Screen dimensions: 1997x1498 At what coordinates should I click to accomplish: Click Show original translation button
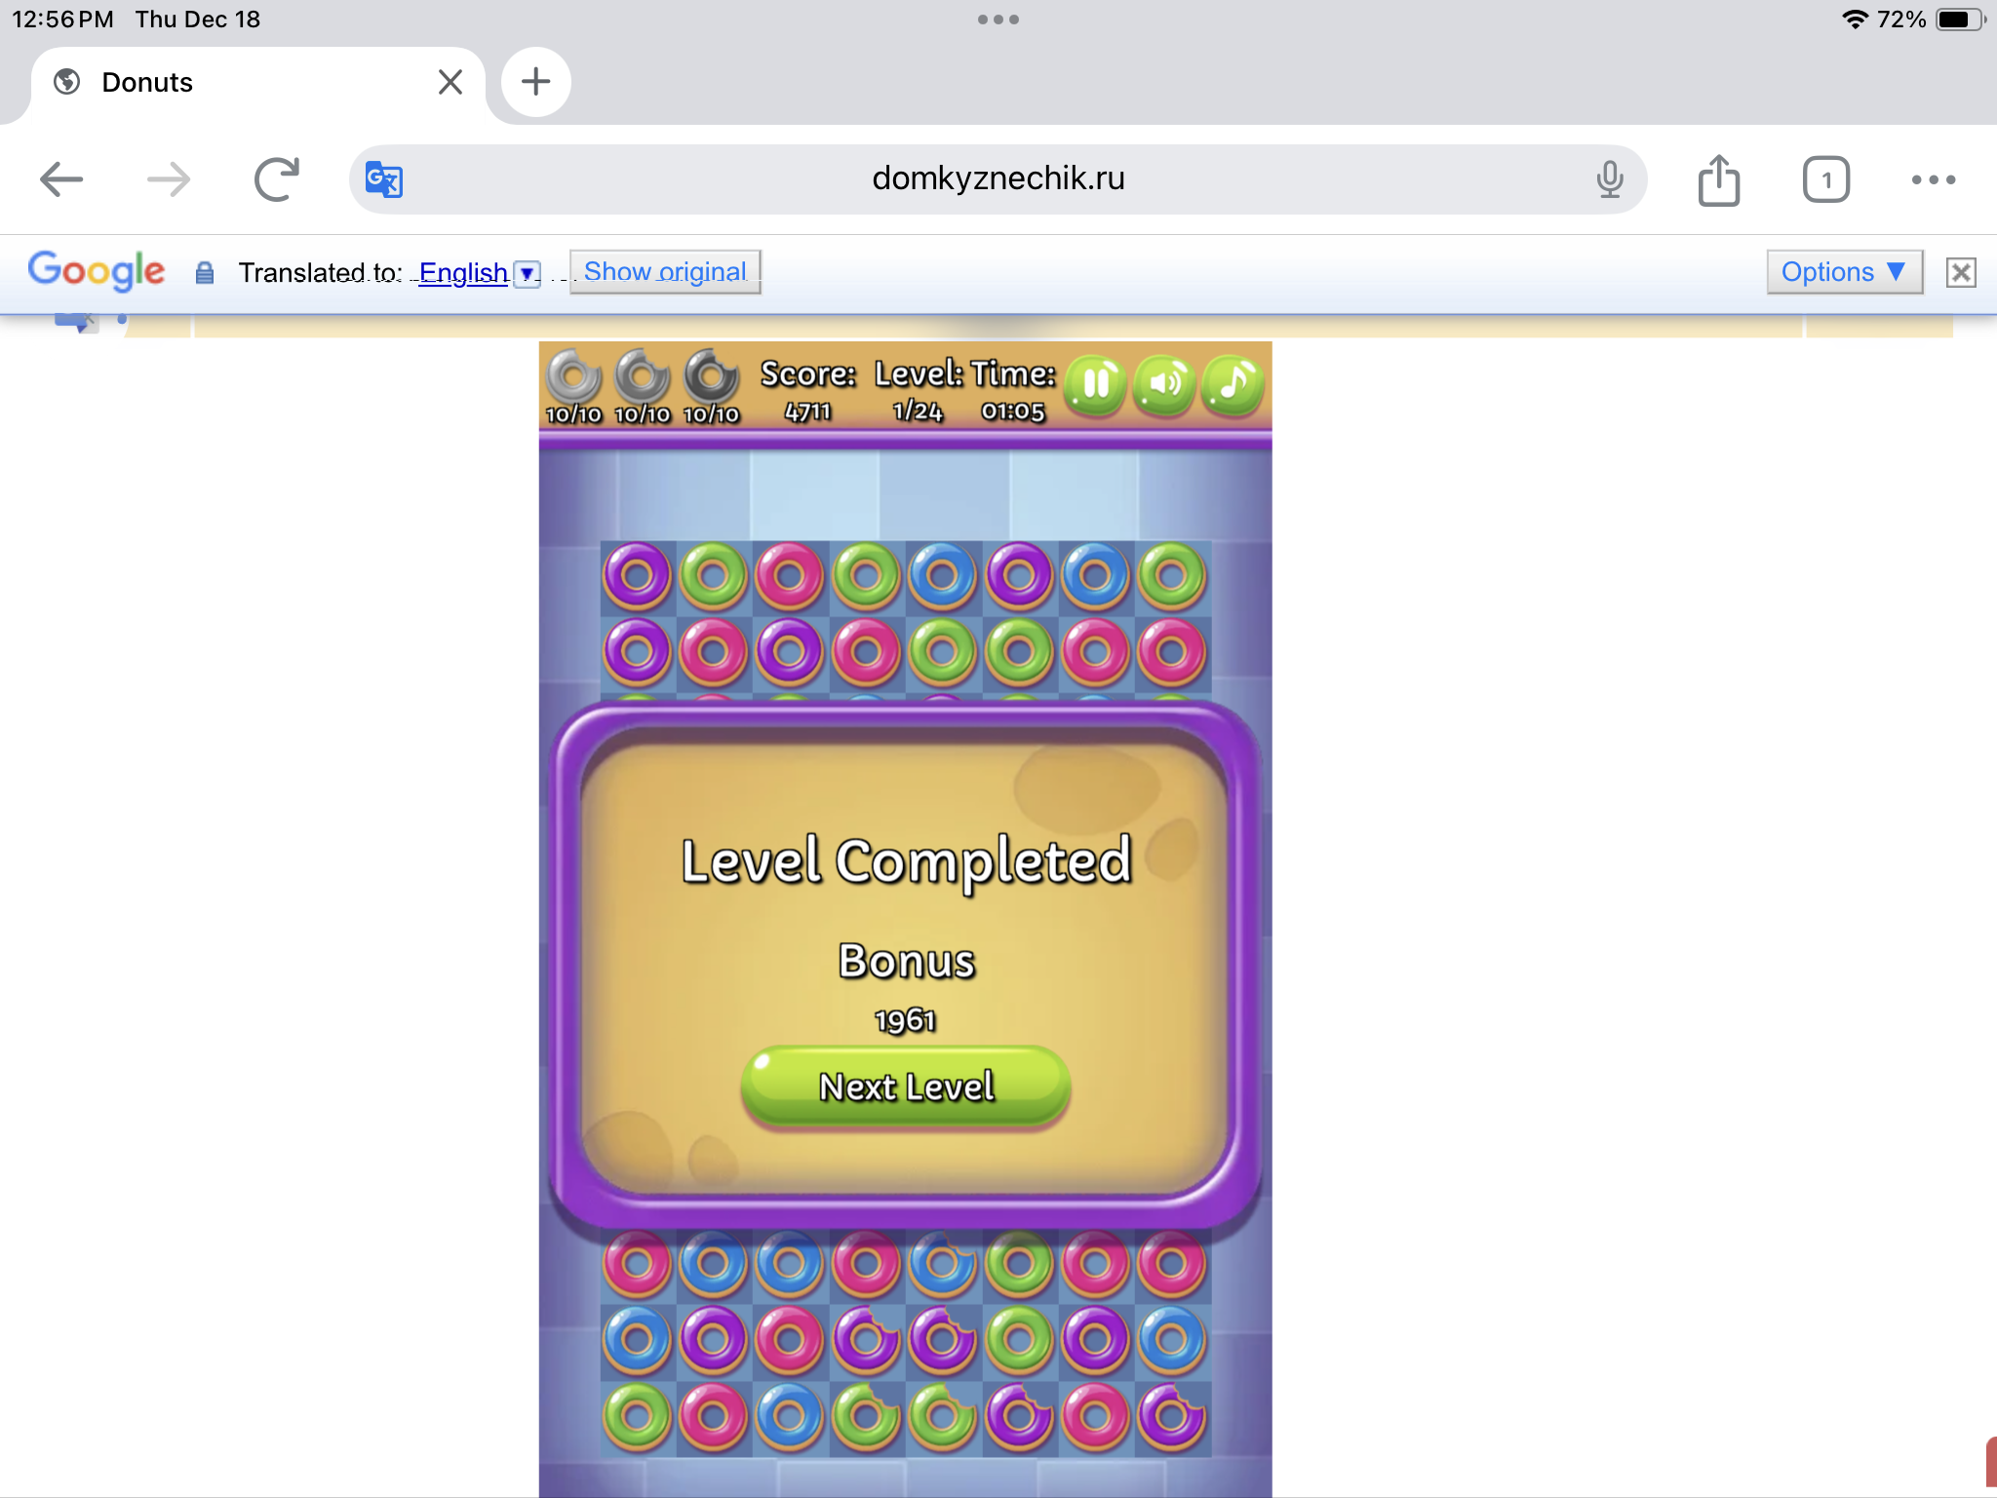[665, 271]
